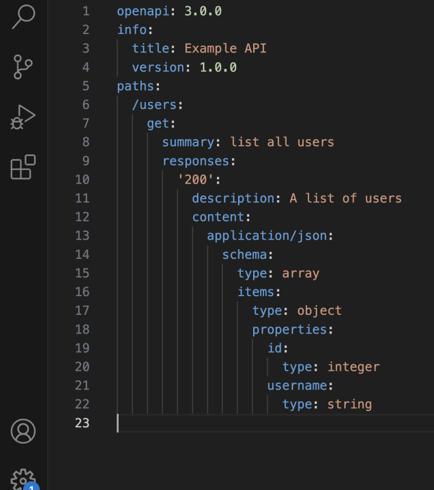
Task: Click the '200' response code
Action: (196, 179)
